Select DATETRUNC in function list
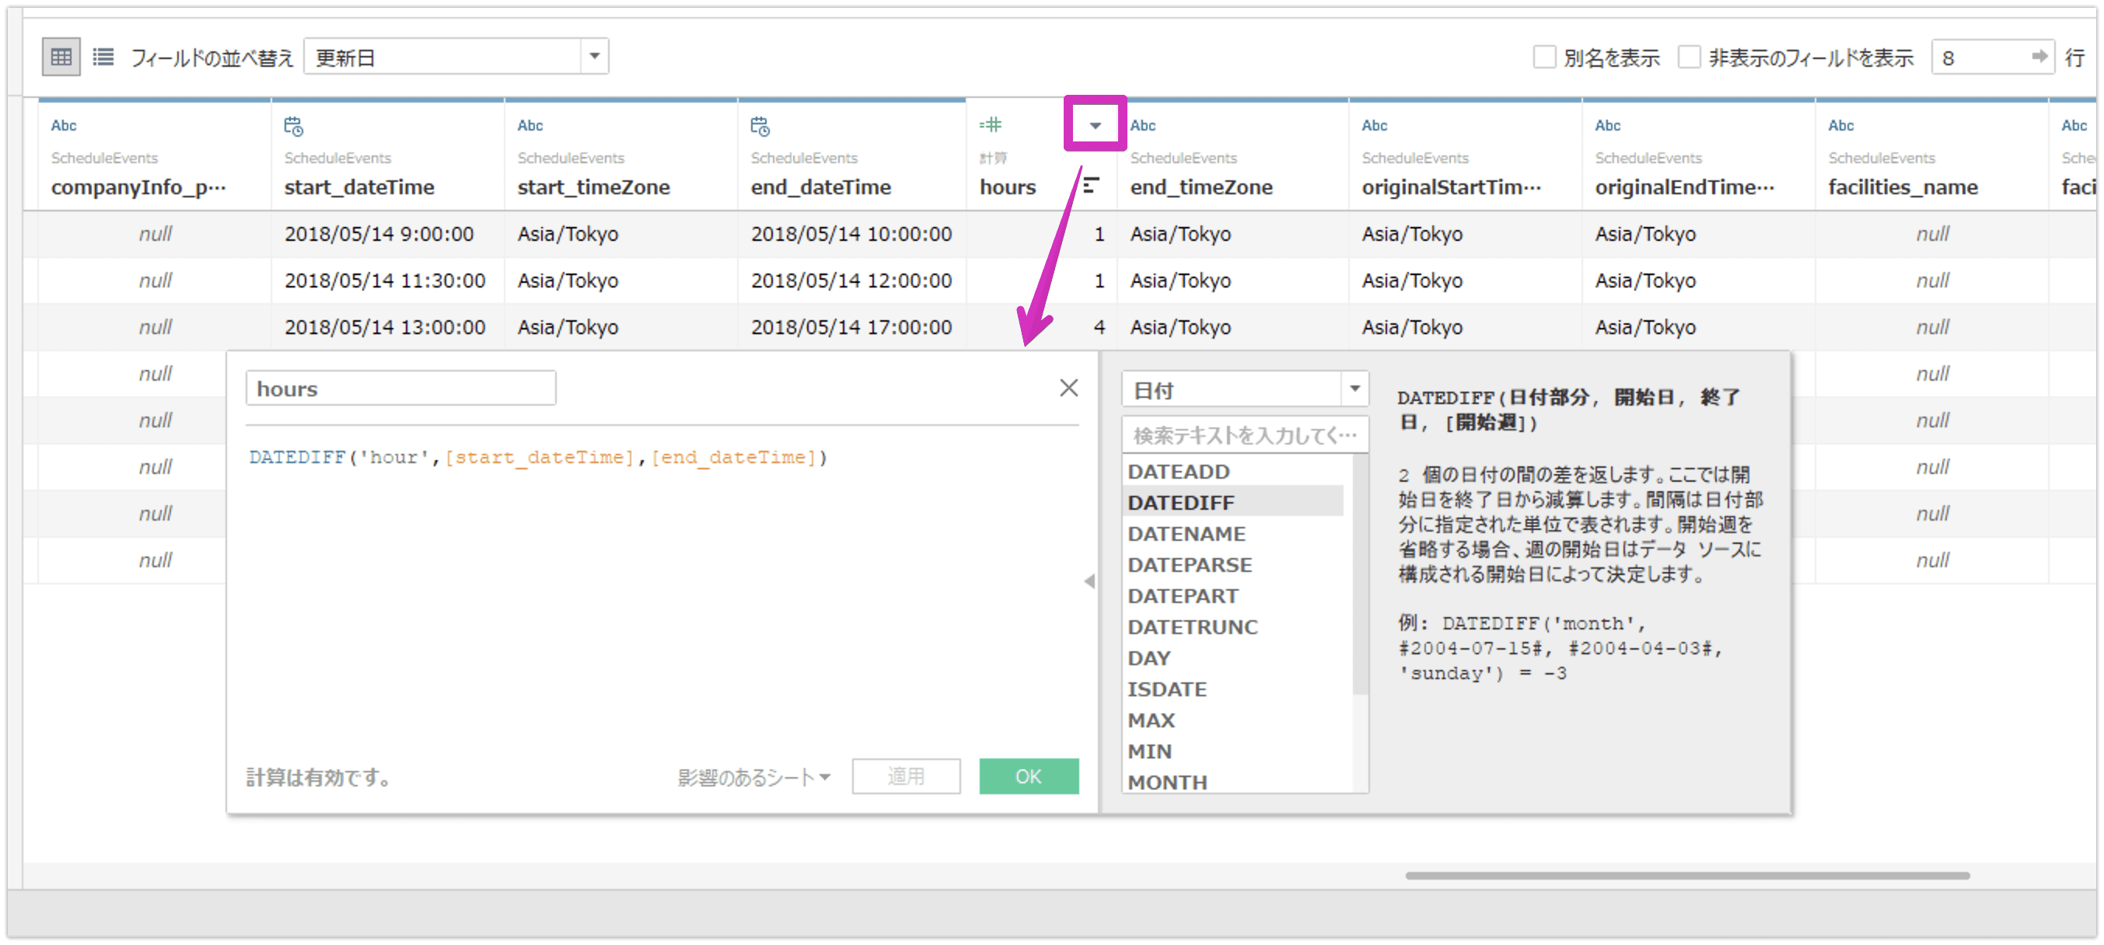2104x945 pixels. [x=1193, y=626]
